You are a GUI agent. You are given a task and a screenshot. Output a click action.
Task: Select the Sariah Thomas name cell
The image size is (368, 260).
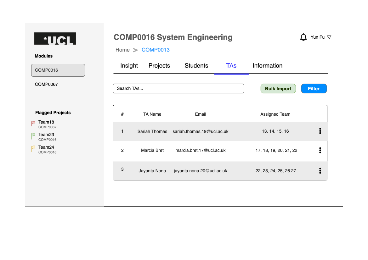[x=152, y=131]
